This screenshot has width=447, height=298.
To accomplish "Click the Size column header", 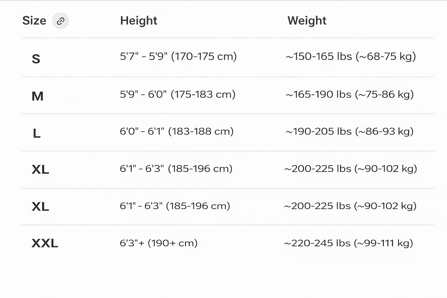I will 34,21.
